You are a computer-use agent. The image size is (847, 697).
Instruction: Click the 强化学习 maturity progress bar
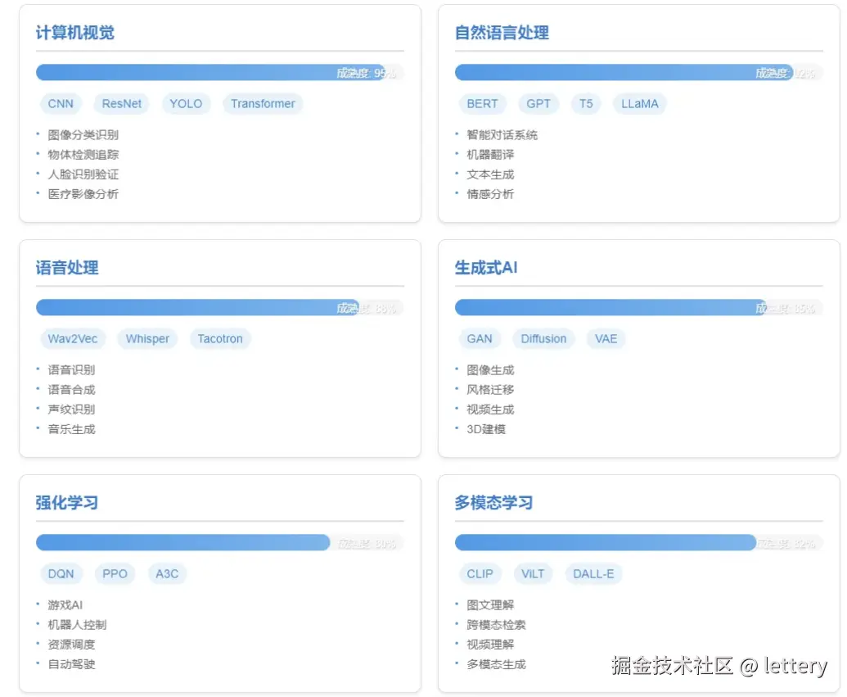pos(219,543)
